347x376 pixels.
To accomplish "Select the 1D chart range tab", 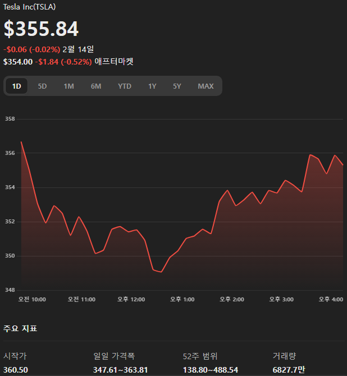I will 16,86.
